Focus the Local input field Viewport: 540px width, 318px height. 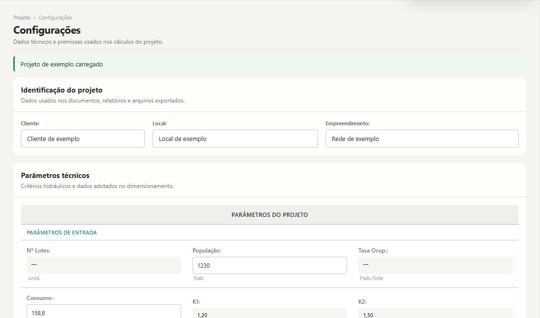(235, 139)
